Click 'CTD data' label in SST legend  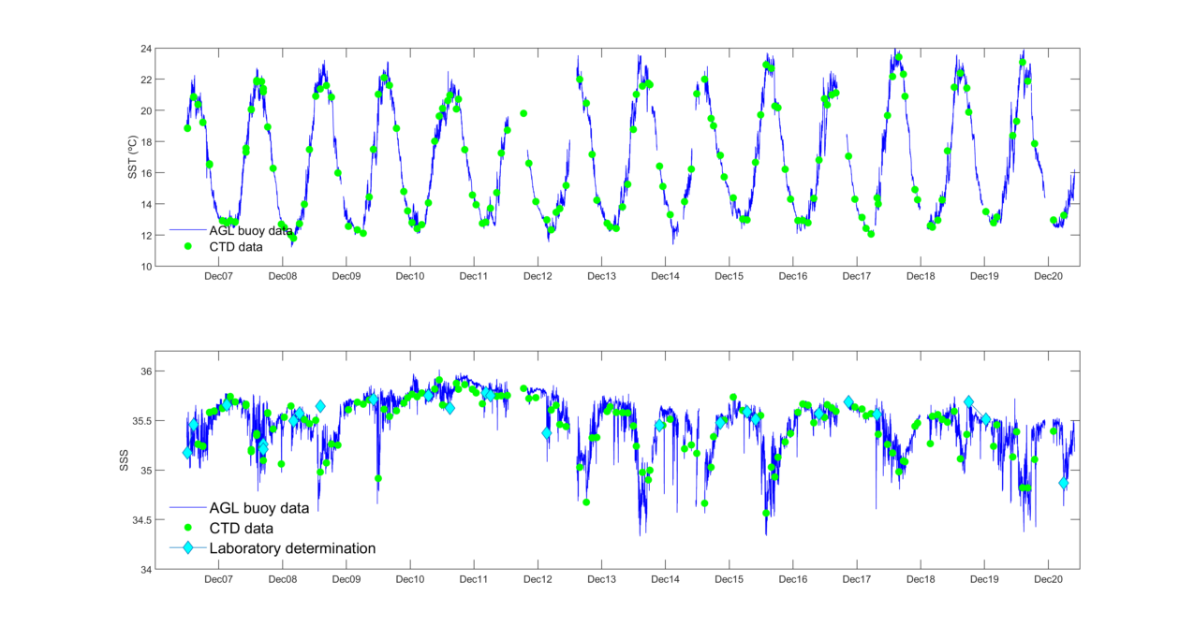[236, 247]
